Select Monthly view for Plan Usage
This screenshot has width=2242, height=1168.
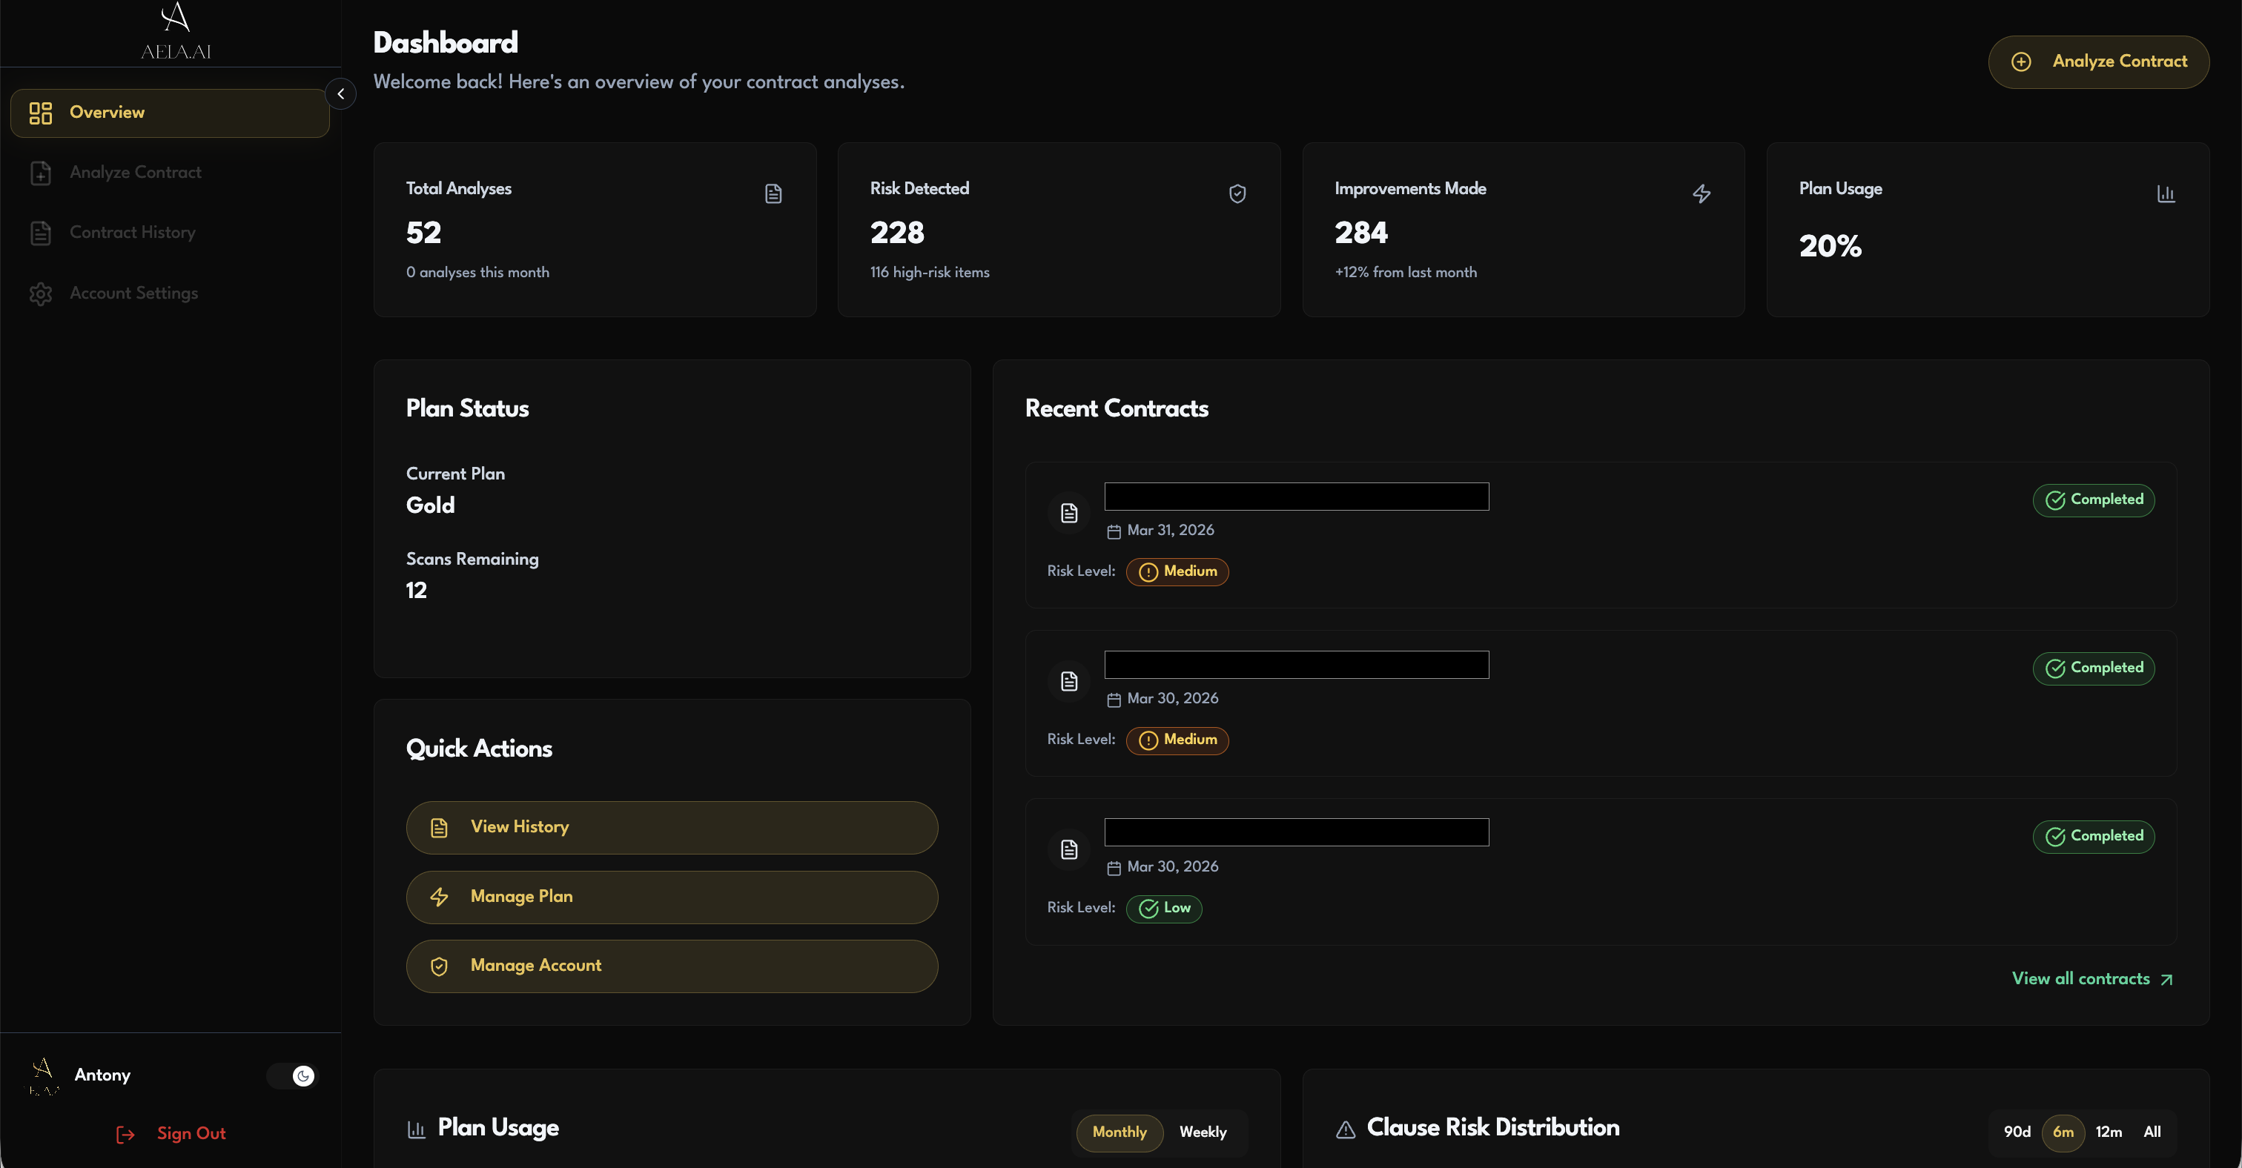tap(1120, 1132)
